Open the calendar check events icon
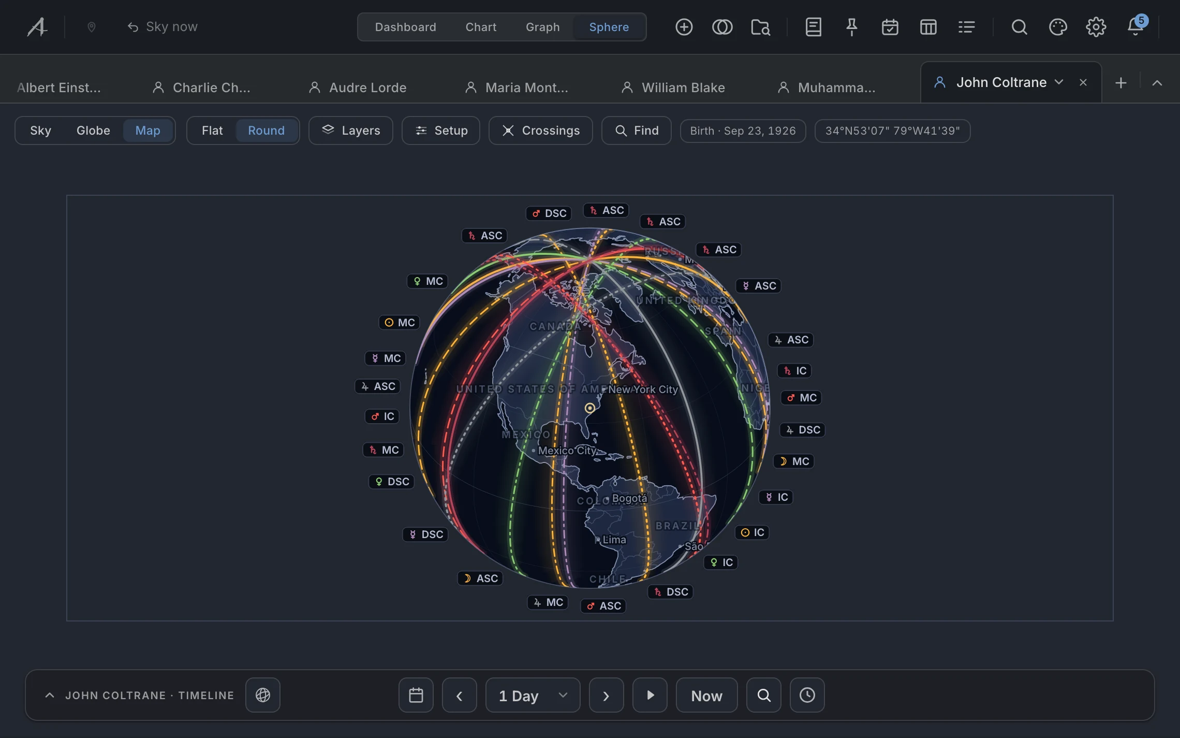The width and height of the screenshot is (1180, 738). point(890,27)
